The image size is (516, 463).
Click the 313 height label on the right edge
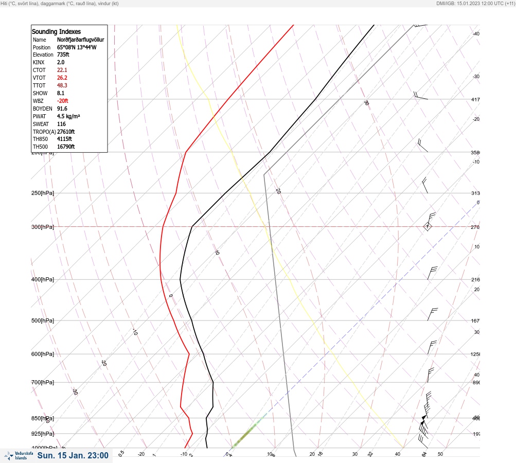coord(475,193)
